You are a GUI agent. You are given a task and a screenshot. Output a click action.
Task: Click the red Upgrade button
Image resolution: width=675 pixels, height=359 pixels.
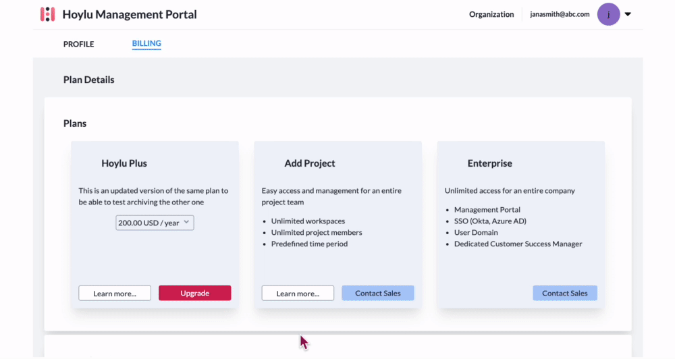coord(194,293)
